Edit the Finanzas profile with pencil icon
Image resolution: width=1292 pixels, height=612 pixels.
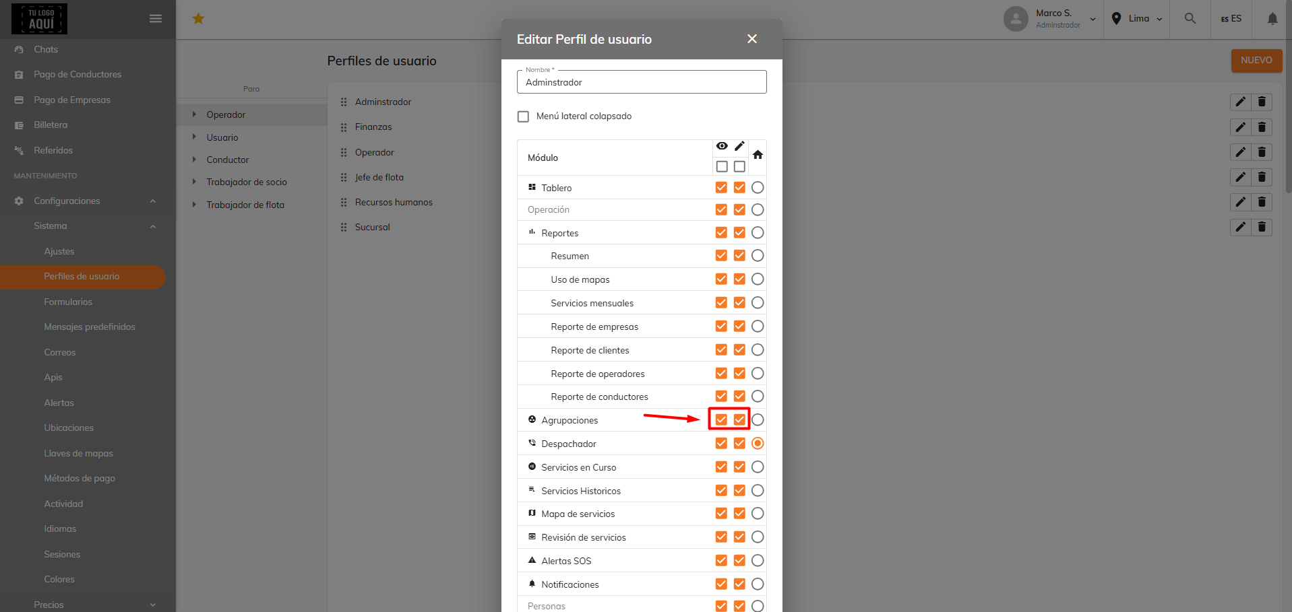tap(1241, 127)
